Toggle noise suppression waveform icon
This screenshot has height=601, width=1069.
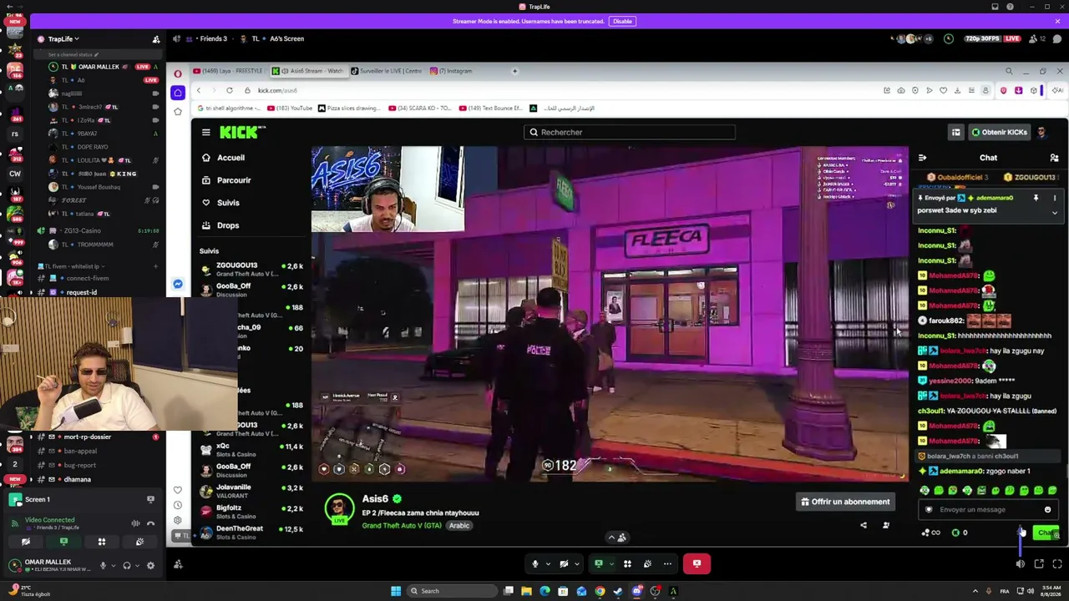click(x=135, y=523)
